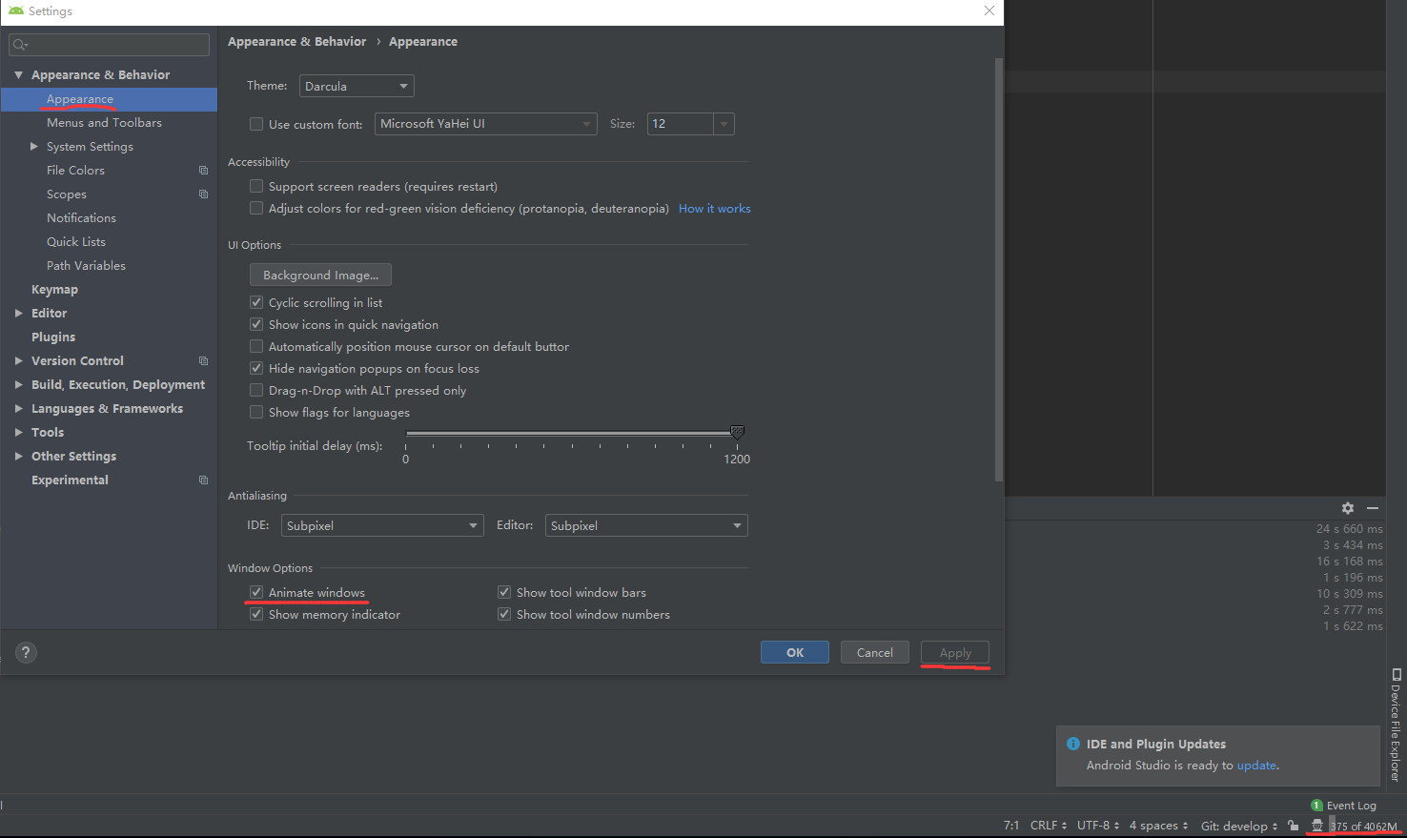Click the Version Control project-scope icon

[203, 361]
